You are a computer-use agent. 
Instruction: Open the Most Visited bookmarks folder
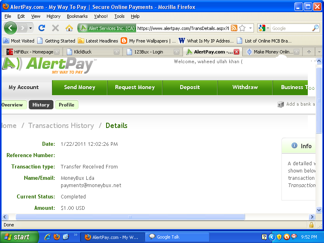[19, 41]
